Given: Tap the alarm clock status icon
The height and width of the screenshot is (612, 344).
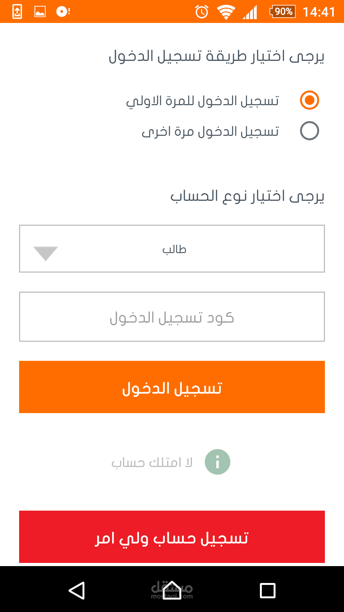Looking at the screenshot, I should click(202, 12).
